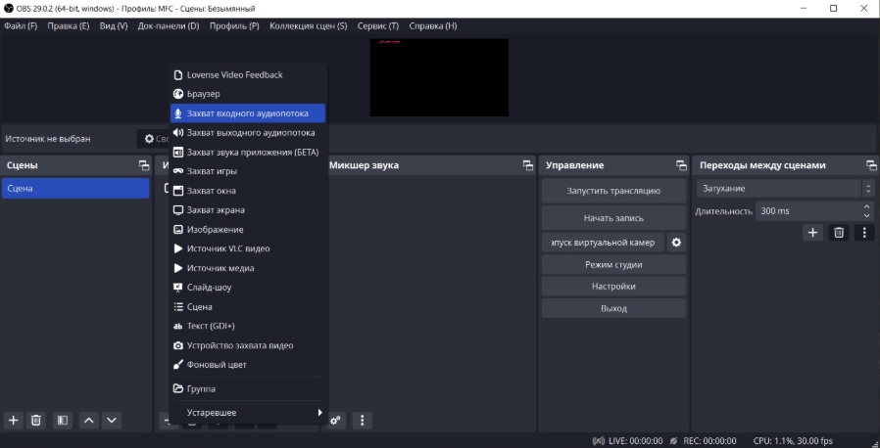
Task: Add a scene transition with the plus icon
Action: pyautogui.click(x=812, y=232)
